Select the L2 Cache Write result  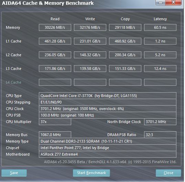pos(90,55)
